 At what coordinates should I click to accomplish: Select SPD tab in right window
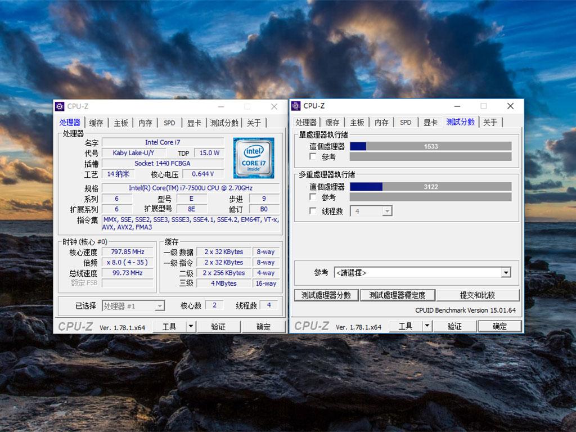406,122
